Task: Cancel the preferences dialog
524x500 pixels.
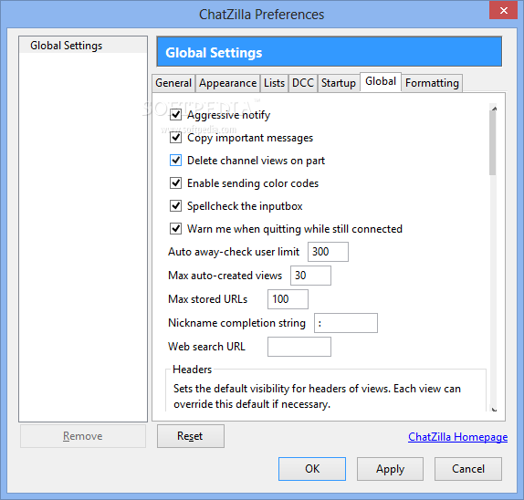Action: click(468, 469)
